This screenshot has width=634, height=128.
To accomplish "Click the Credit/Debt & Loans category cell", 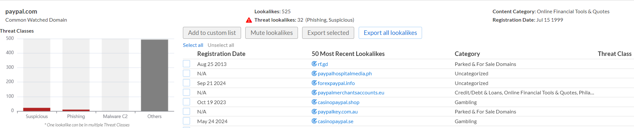I will click(524, 93).
